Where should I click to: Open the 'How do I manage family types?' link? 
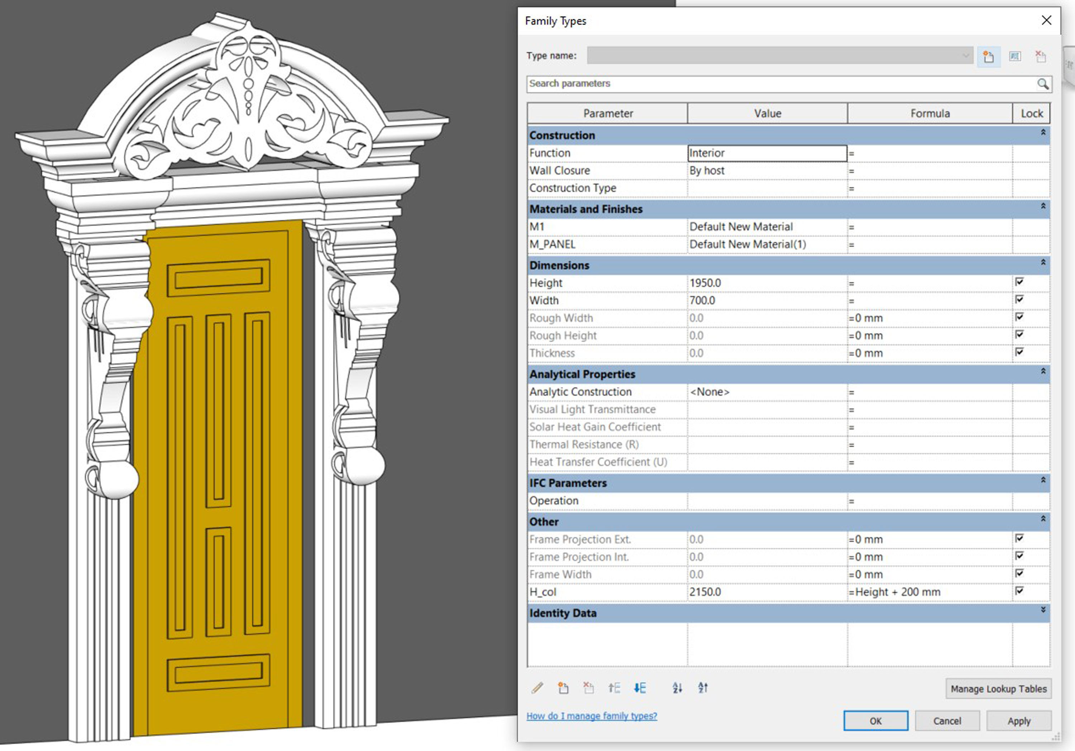591,716
